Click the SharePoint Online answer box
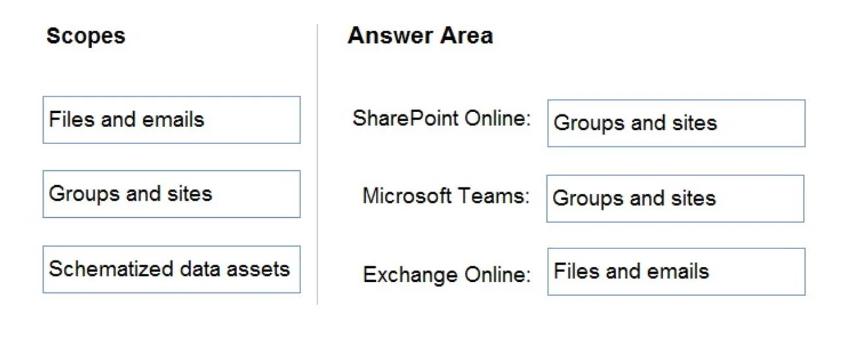The height and width of the screenshot is (345, 859). pyautogui.click(x=676, y=123)
